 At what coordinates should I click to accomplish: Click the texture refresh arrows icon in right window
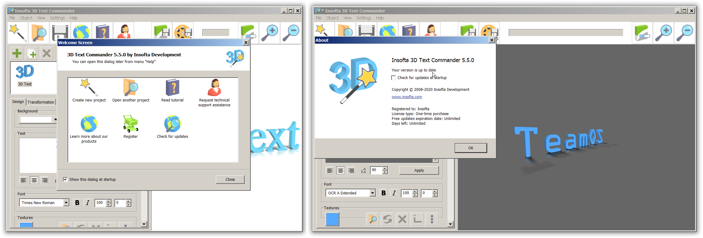coord(388,219)
